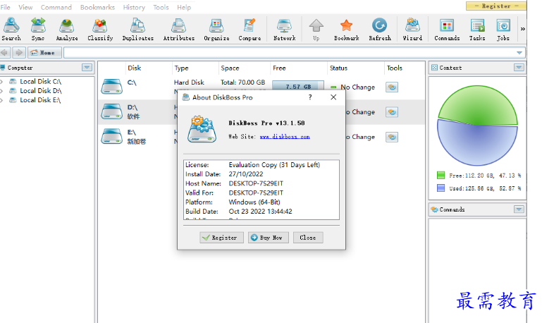542x323 pixels.
Task: Click the Tools column header
Action: pyautogui.click(x=395, y=68)
